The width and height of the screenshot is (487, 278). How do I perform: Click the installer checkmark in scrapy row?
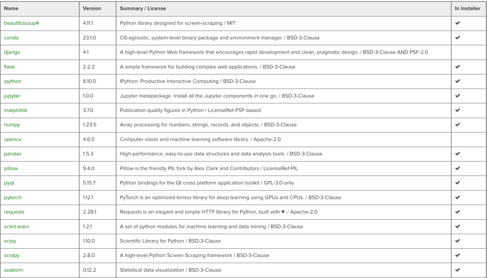click(x=458, y=255)
